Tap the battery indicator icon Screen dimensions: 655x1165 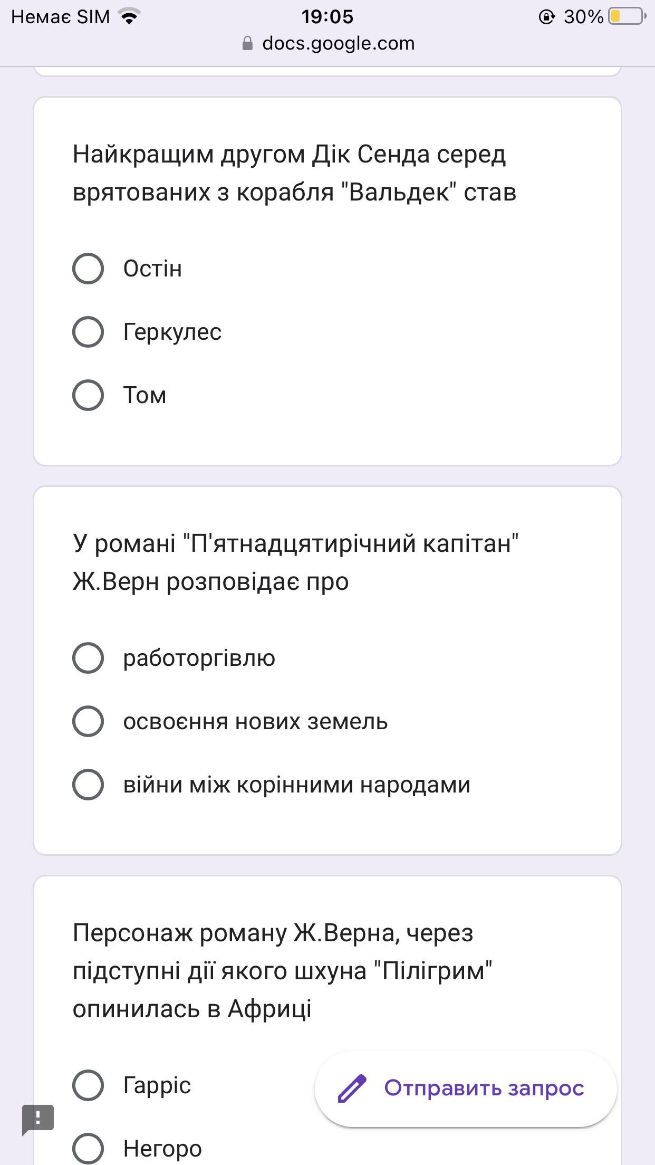point(627,17)
